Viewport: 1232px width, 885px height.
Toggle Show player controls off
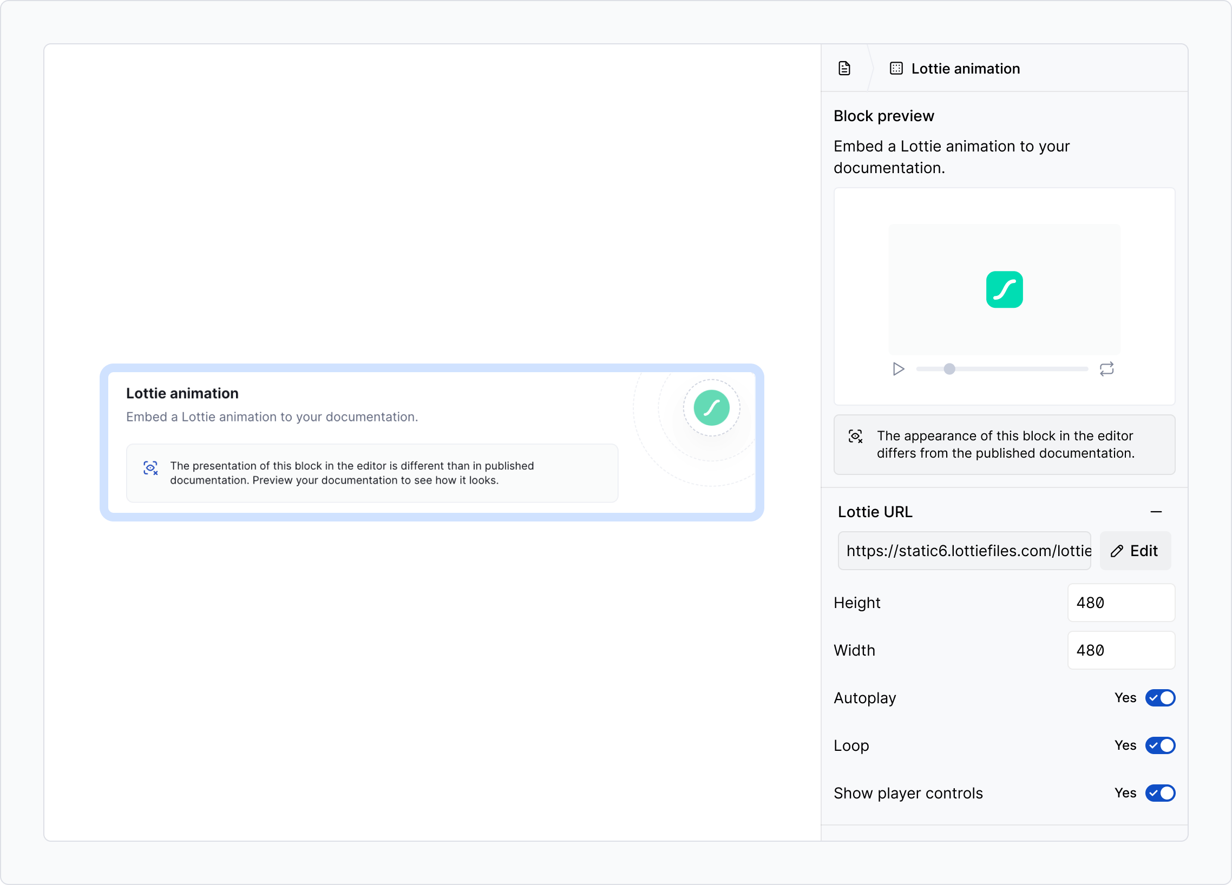point(1160,793)
